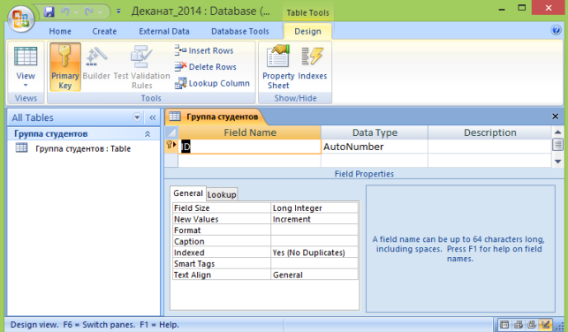
Task: Select the whole grid corner selector
Action: click(x=171, y=132)
